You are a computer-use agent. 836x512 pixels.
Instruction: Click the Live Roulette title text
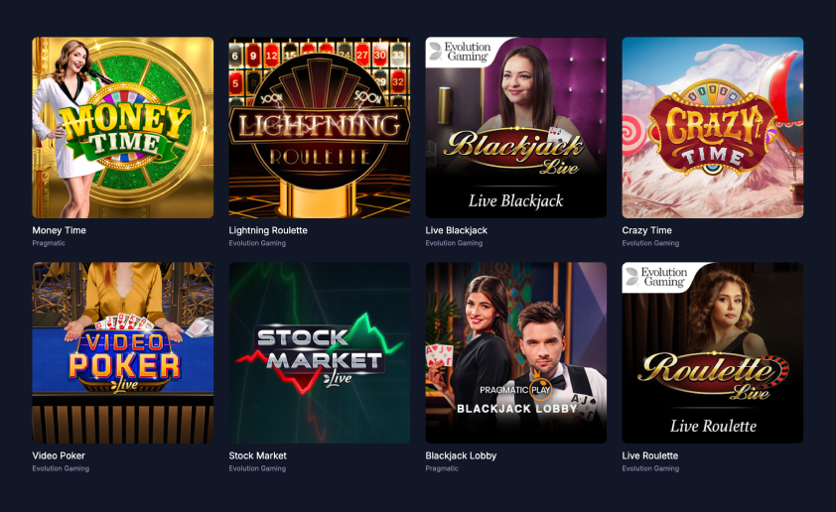pyautogui.click(x=650, y=455)
